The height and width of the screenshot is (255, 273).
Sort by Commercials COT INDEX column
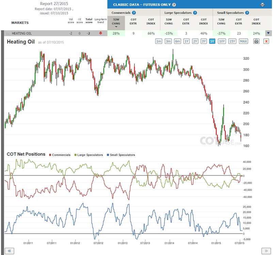(x=151, y=21)
